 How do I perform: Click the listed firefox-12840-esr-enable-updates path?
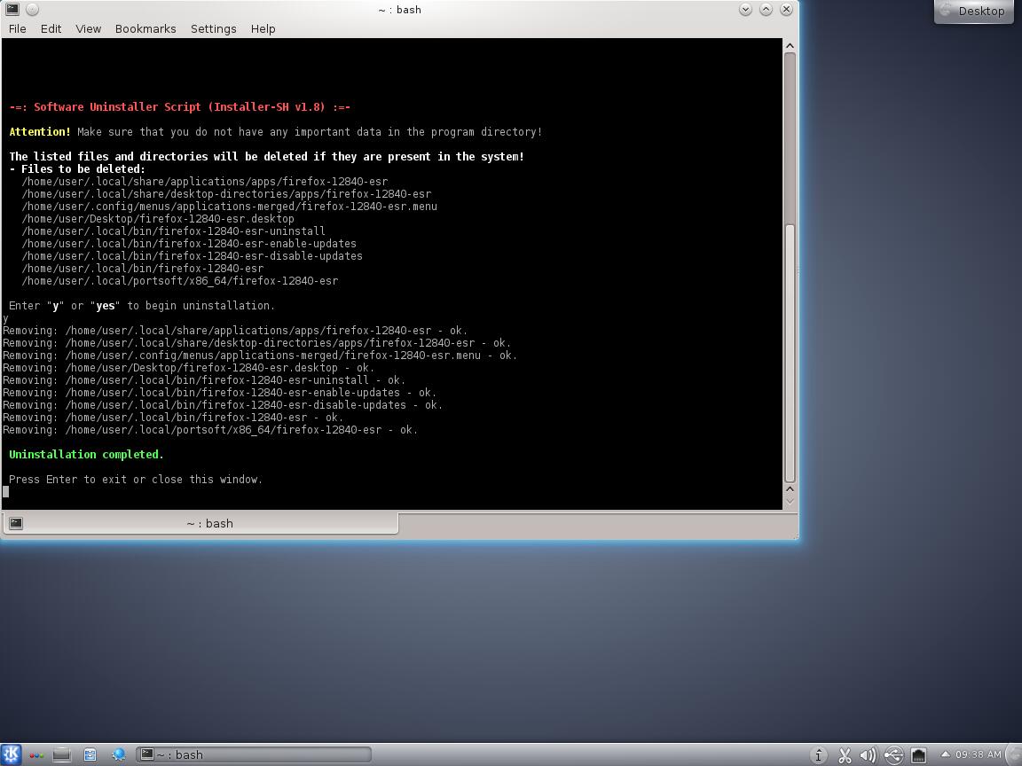coord(189,244)
